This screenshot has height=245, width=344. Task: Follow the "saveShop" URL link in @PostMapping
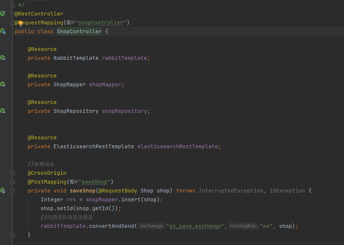coord(94,182)
